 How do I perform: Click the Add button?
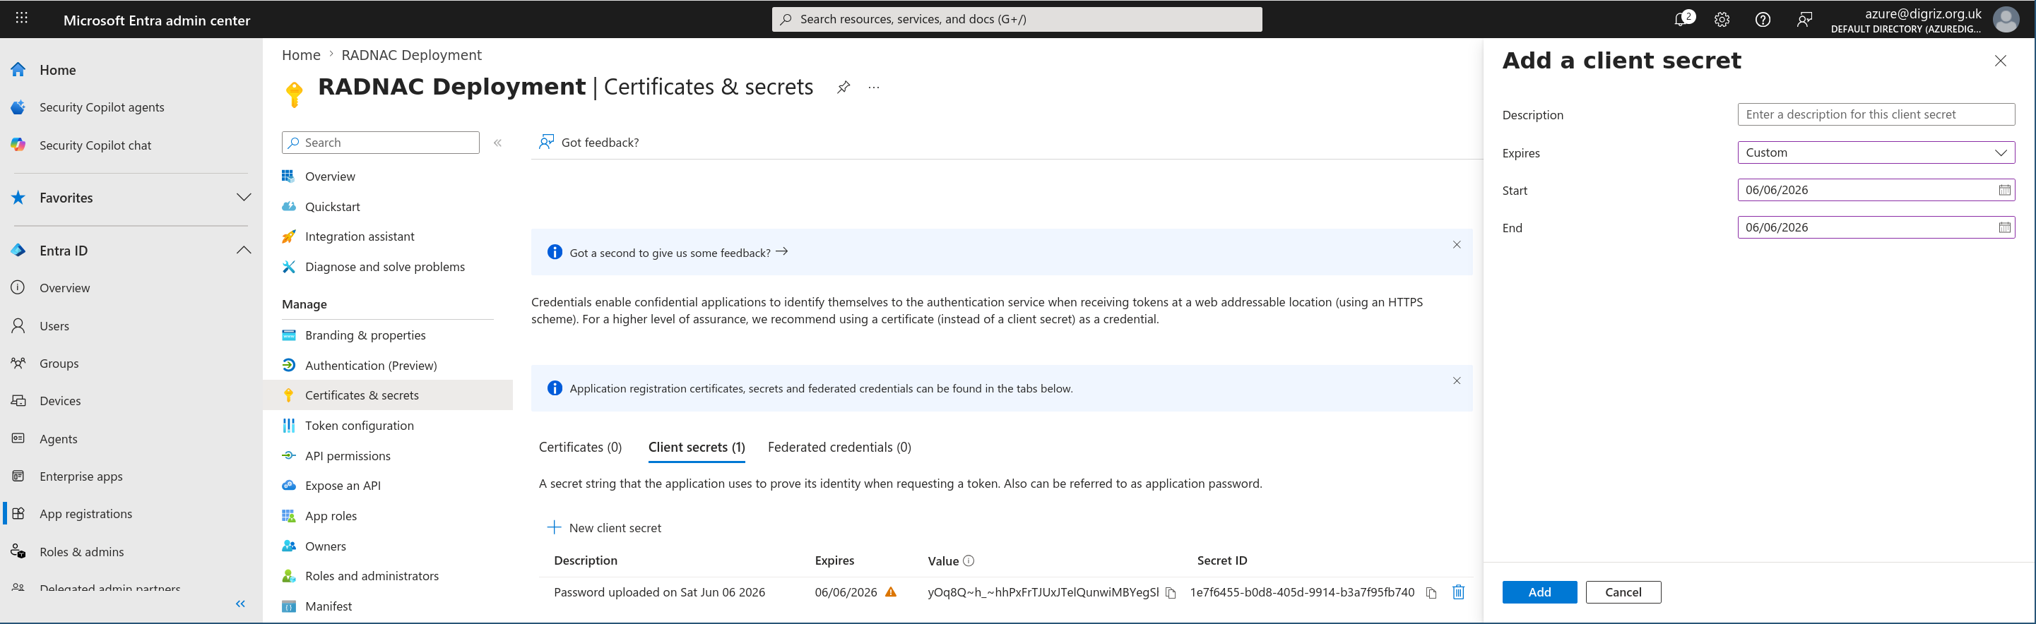1539,592
